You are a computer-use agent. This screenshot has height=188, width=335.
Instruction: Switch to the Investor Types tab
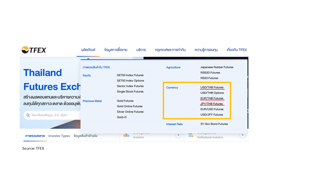click(x=59, y=136)
